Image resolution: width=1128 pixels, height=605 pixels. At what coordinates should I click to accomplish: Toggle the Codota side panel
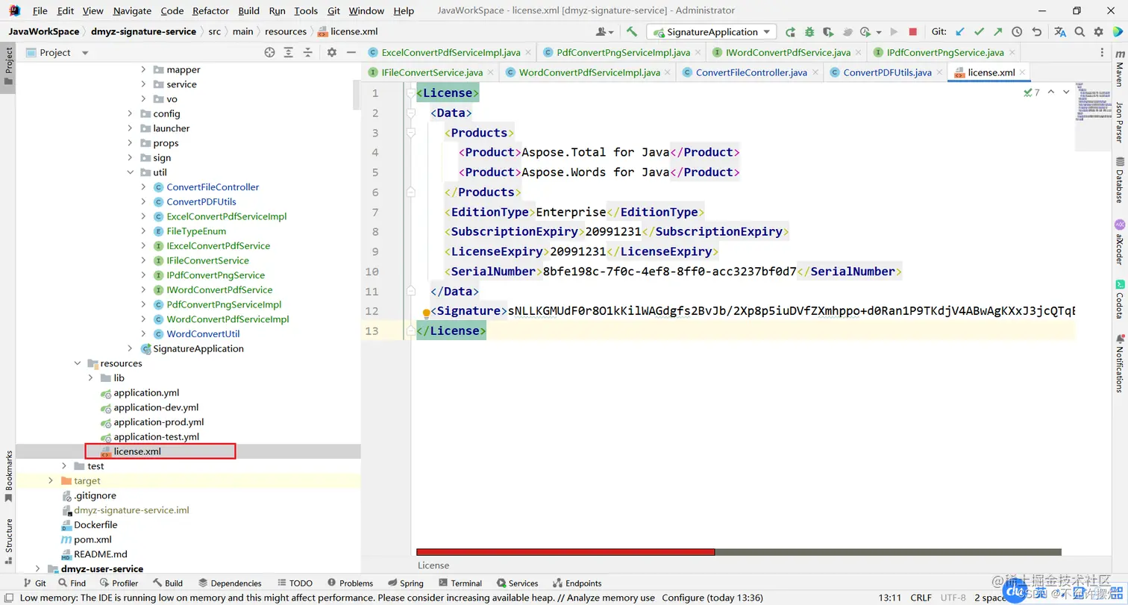(x=1119, y=298)
